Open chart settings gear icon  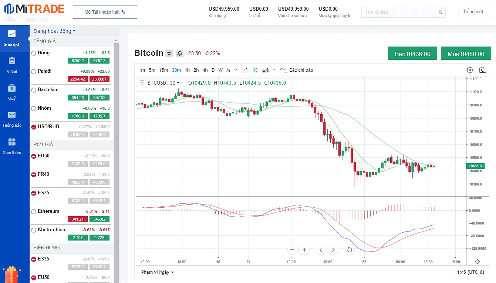click(470, 70)
